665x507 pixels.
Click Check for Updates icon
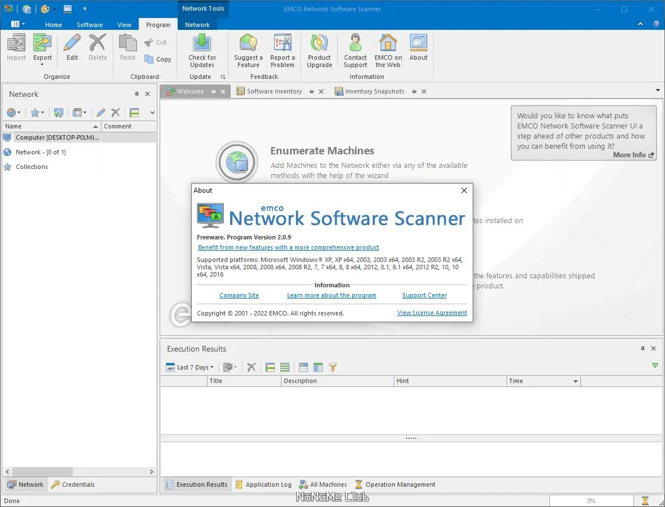click(x=202, y=43)
